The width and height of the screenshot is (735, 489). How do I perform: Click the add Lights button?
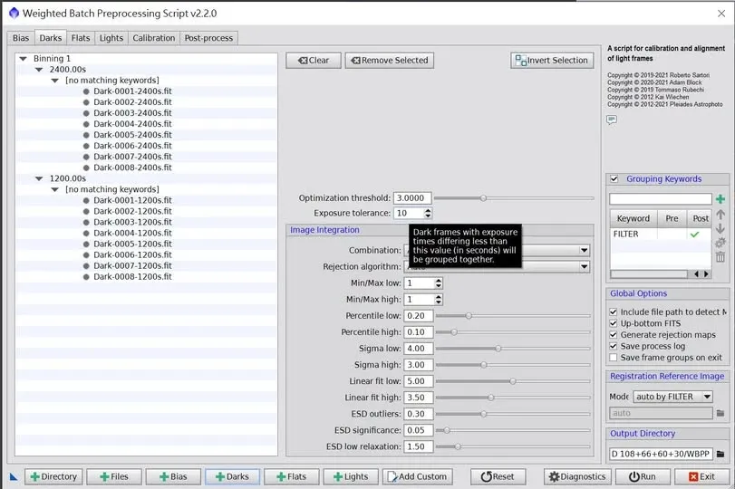(x=351, y=477)
